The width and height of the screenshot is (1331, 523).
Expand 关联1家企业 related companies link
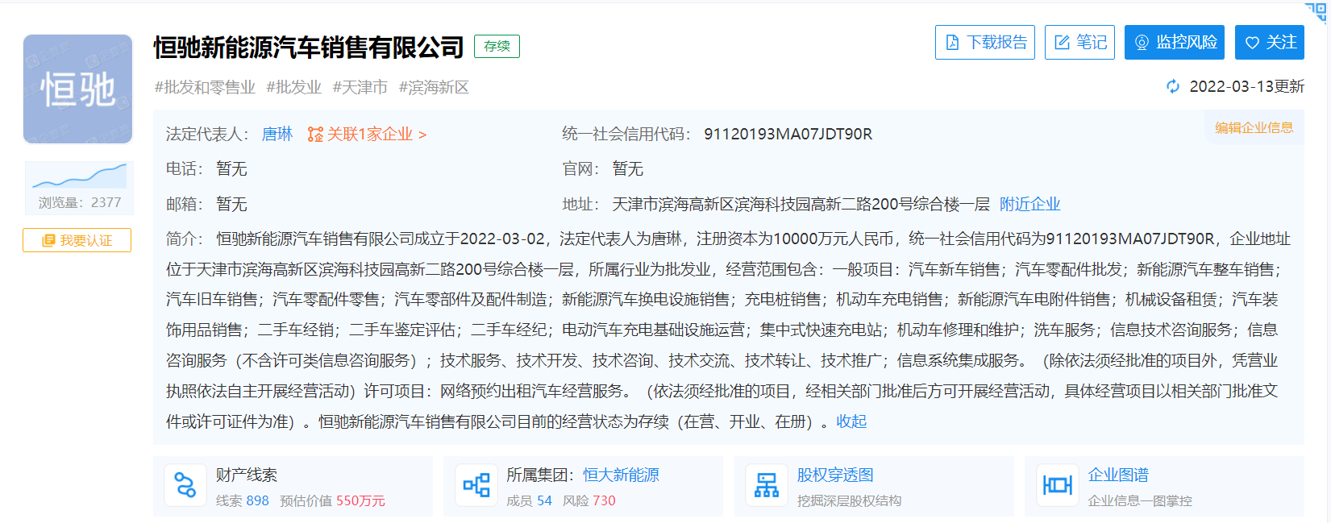click(x=376, y=134)
